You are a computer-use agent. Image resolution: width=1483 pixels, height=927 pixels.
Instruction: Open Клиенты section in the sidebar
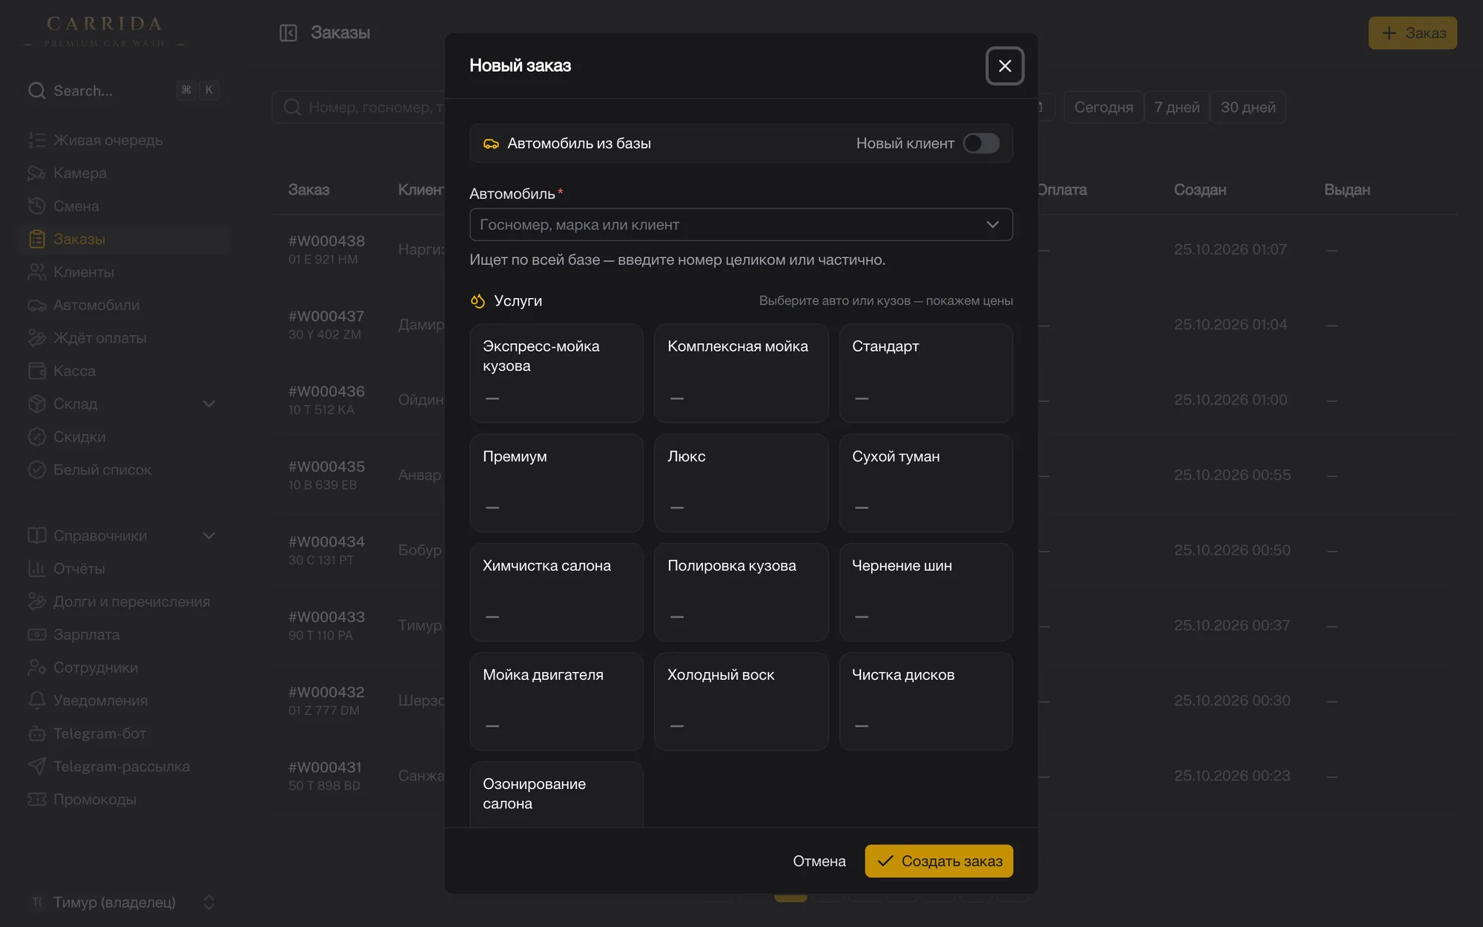pyautogui.click(x=123, y=272)
